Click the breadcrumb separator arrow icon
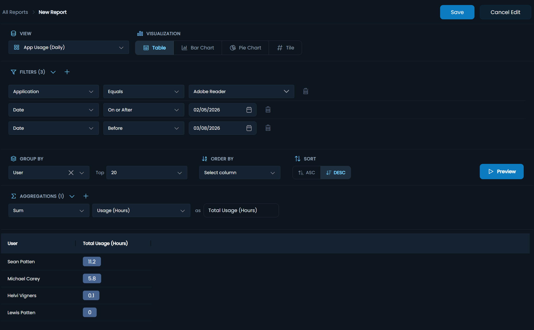Screen dimensions: 534x330 point(33,12)
